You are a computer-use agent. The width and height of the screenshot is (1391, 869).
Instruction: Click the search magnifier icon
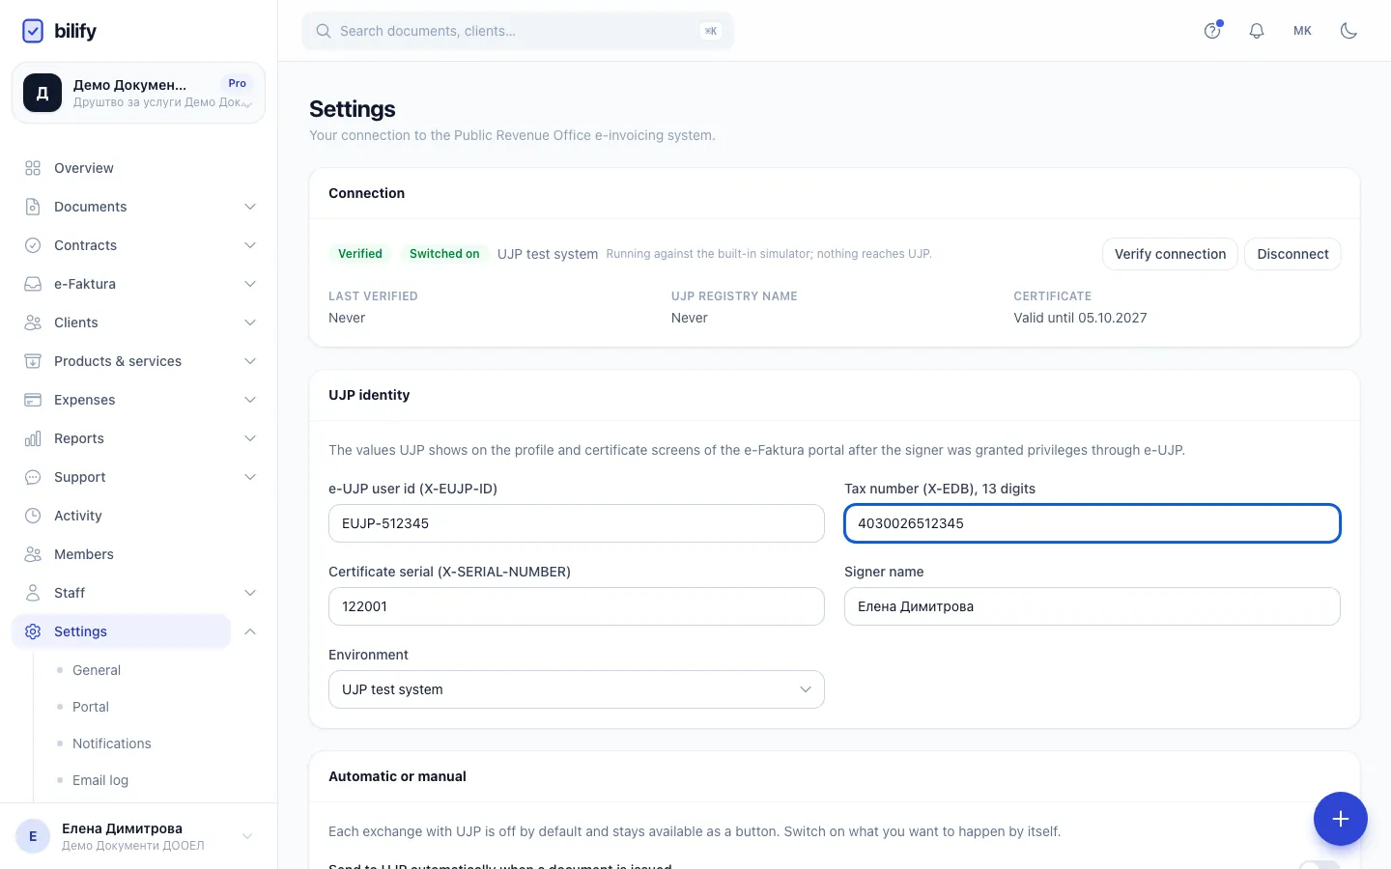(324, 31)
